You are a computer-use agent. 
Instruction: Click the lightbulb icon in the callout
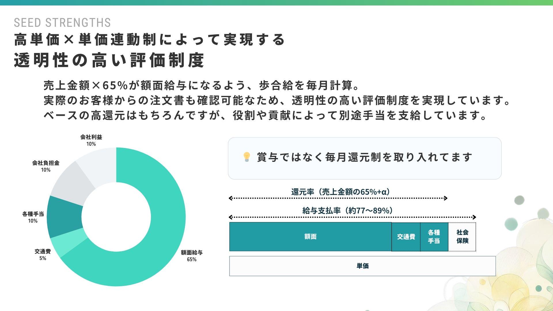coord(247,157)
